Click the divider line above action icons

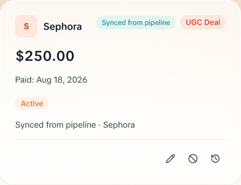[120, 139]
